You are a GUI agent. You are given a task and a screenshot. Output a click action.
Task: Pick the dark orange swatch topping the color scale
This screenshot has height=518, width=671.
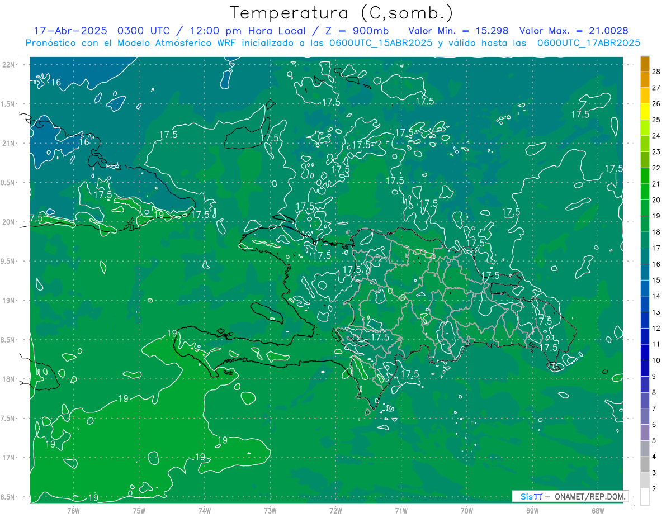(645, 64)
